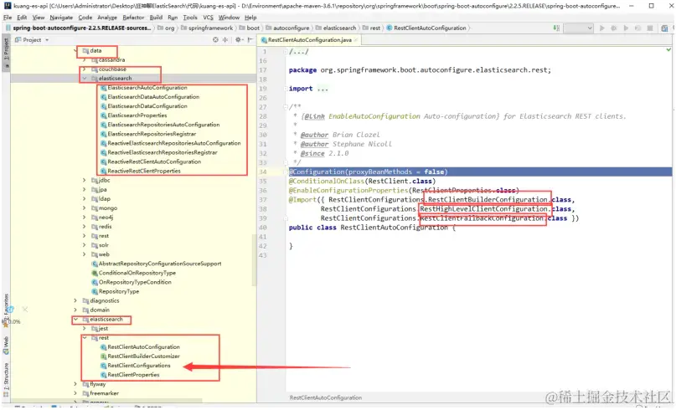This screenshot has height=410, width=676.
Task: Click the fold icon beside the import line
Action: click(286, 89)
